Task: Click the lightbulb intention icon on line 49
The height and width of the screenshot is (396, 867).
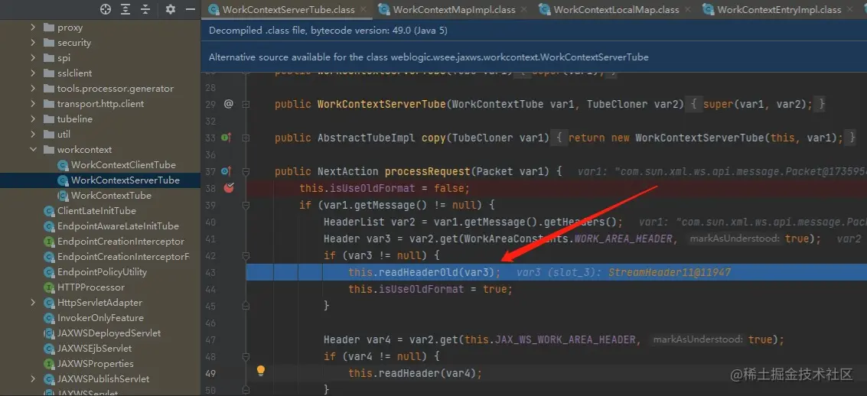Action: (x=261, y=371)
